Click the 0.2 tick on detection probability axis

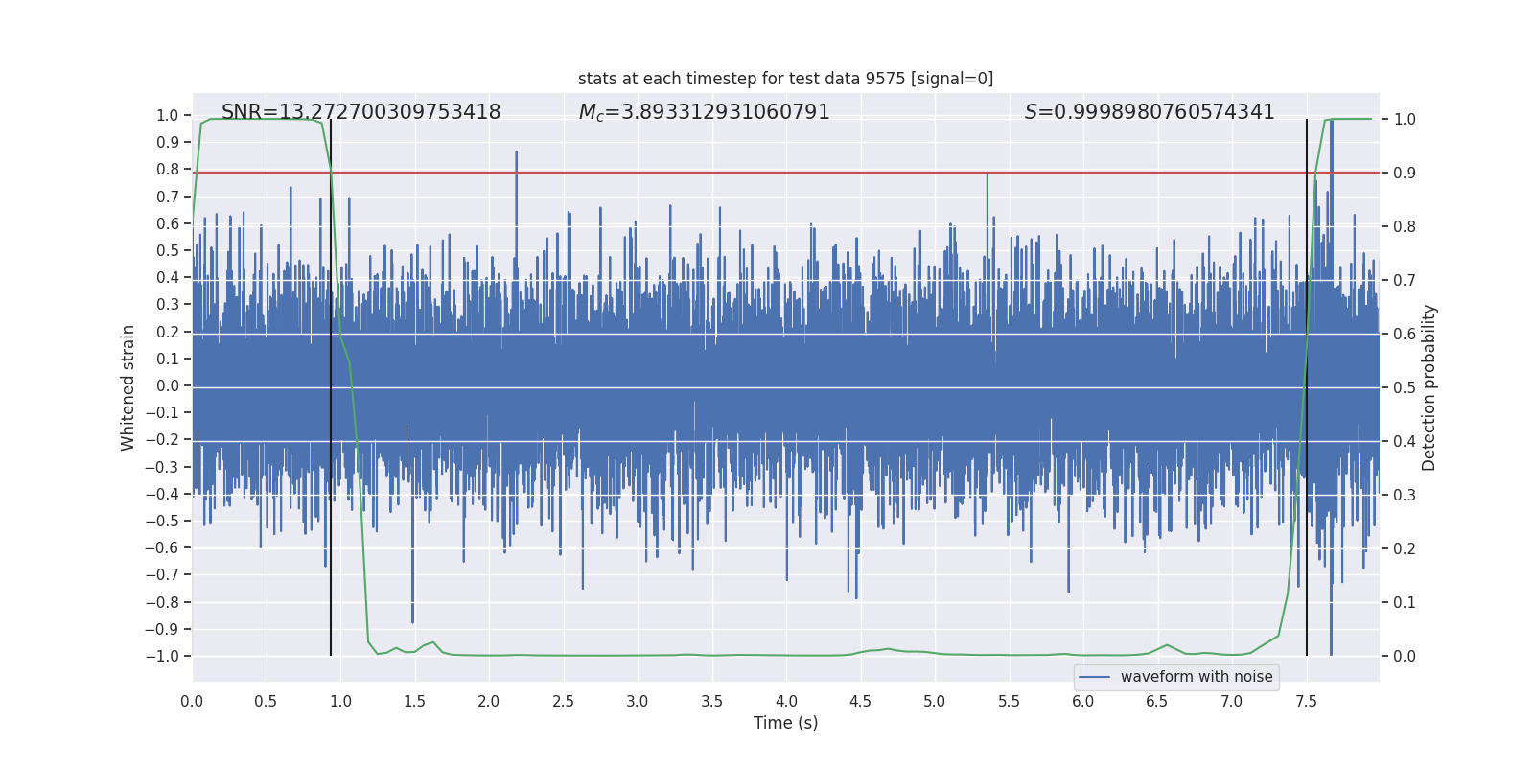(1405, 549)
